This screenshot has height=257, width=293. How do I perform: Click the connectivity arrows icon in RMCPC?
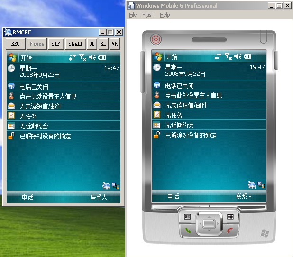(x=72, y=57)
